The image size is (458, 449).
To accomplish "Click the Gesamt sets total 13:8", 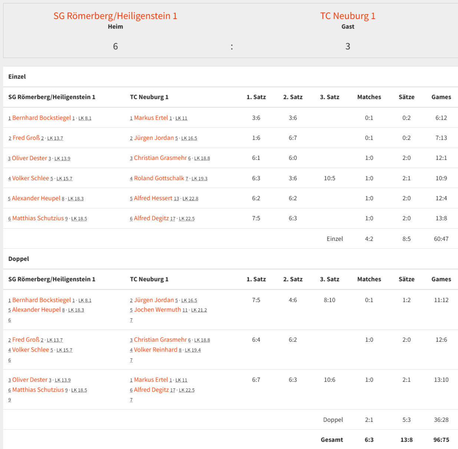I will (406, 440).
